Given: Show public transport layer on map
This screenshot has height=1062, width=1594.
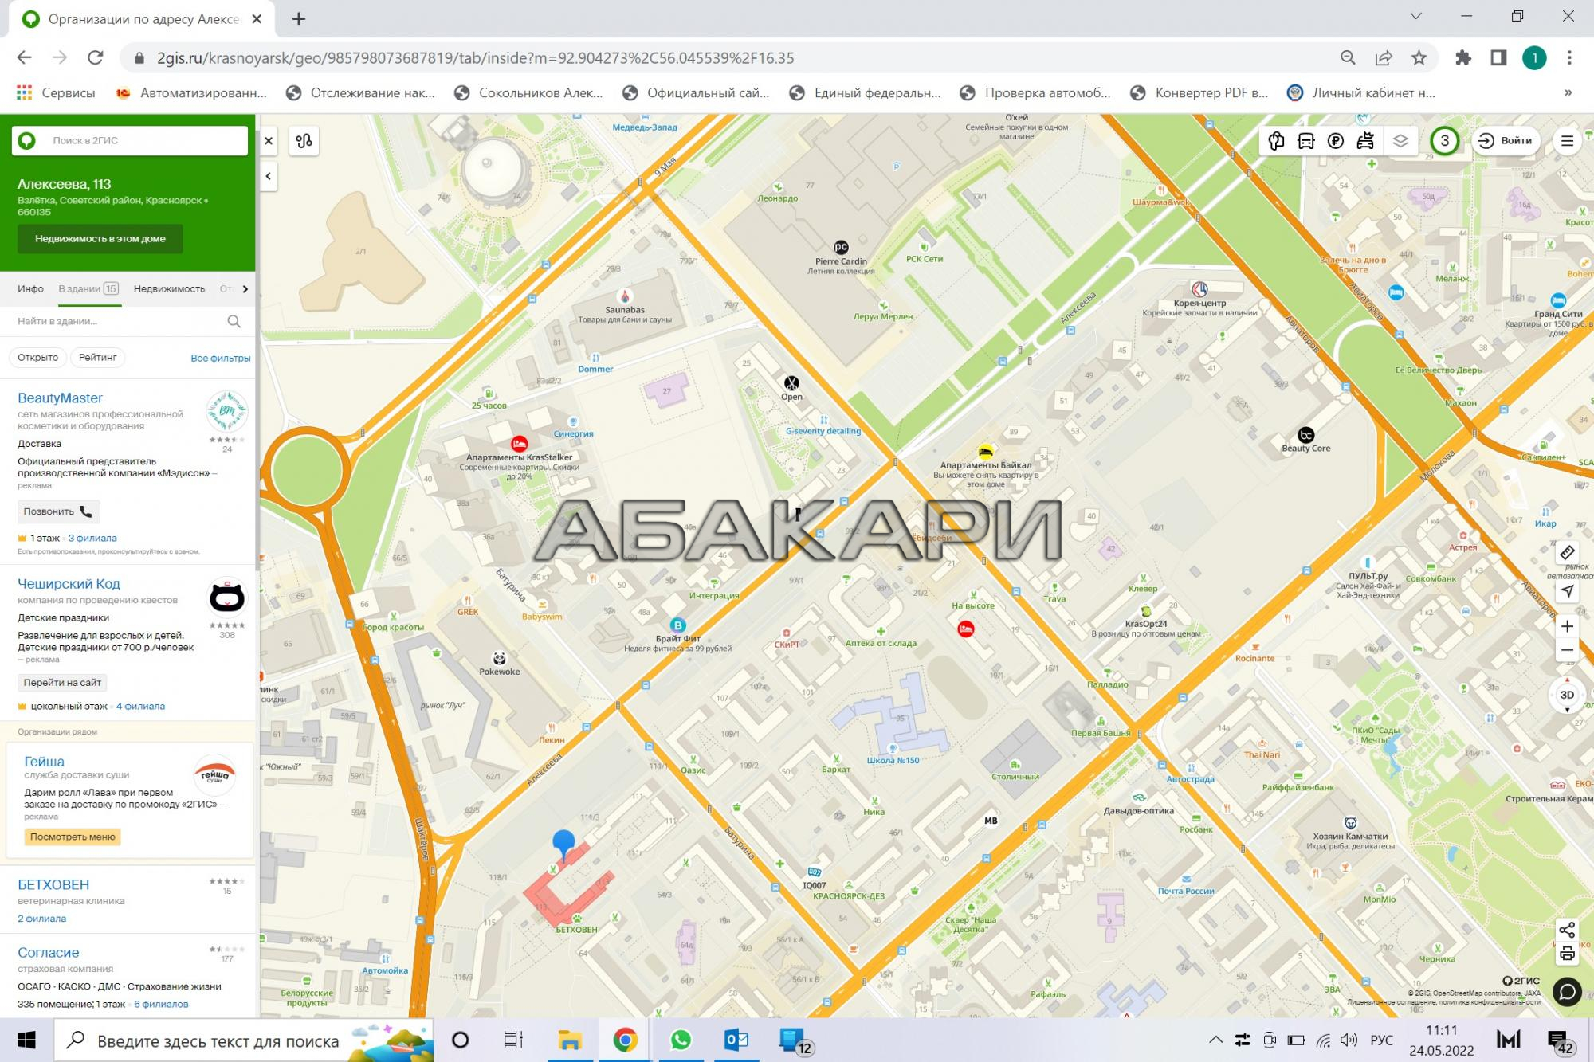Looking at the screenshot, I should click(1305, 141).
